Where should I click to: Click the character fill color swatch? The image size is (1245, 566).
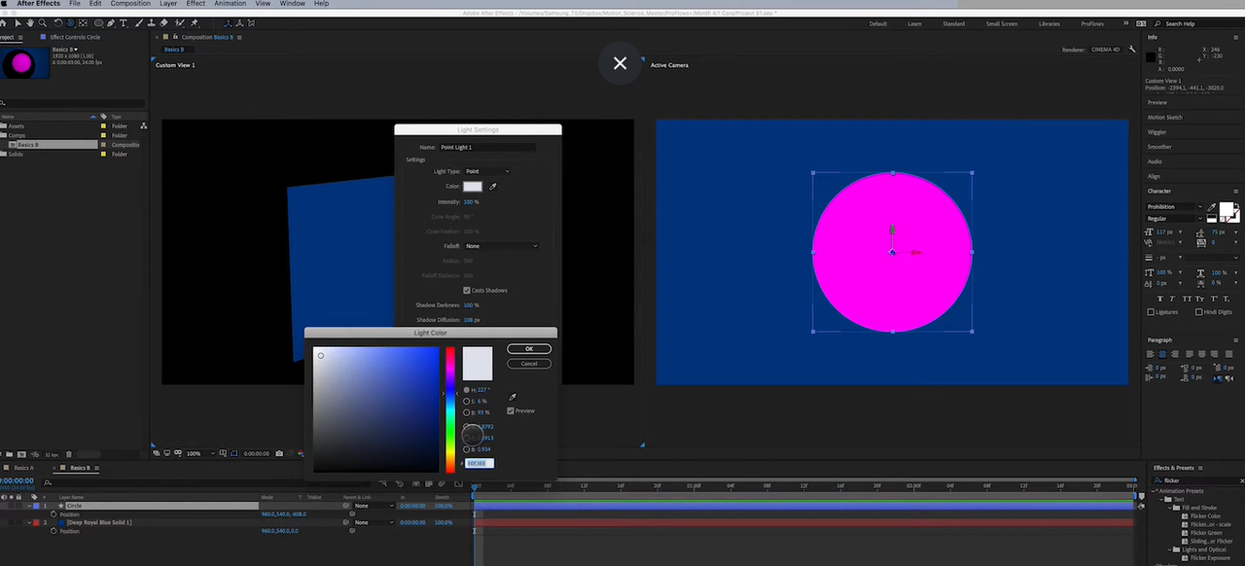[1227, 209]
